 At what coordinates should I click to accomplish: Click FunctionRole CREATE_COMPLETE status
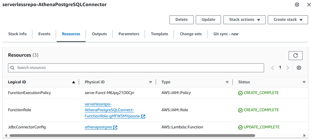(259, 110)
